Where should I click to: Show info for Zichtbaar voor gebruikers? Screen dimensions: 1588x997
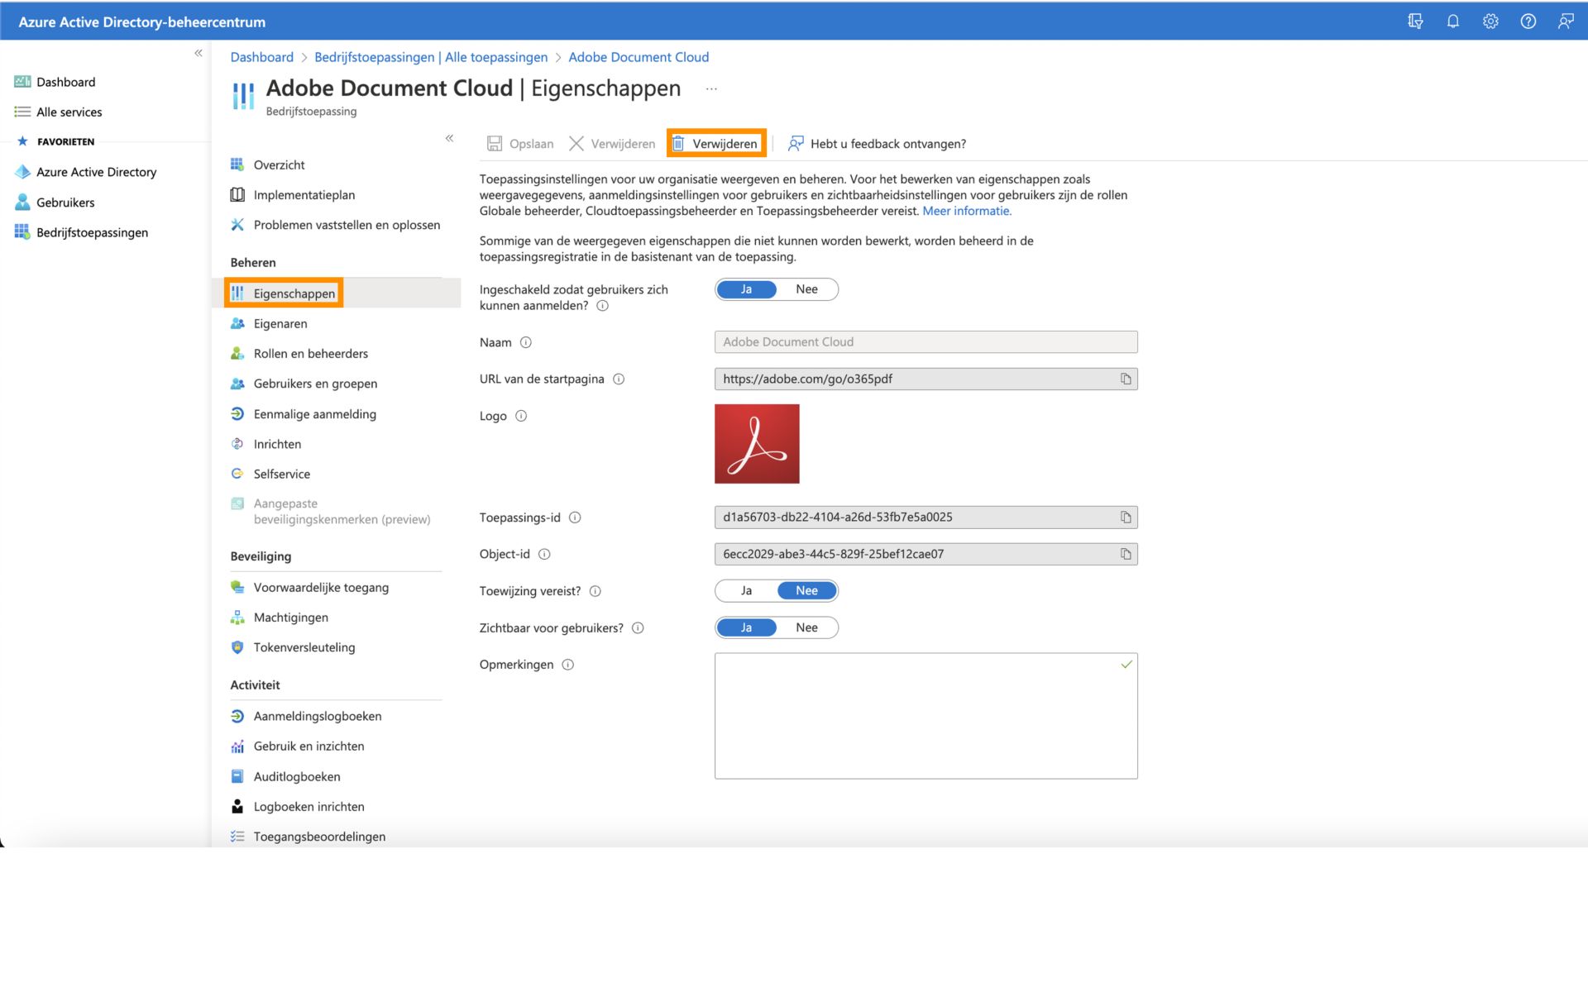point(638,628)
